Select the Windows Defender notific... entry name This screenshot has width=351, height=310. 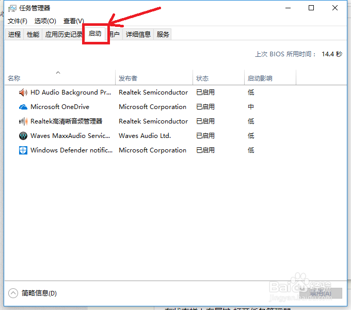pos(71,150)
